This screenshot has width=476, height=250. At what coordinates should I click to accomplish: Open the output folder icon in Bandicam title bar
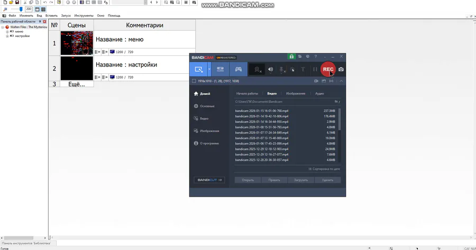click(300, 56)
